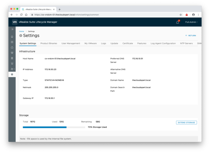
Task: Click the Home icon in the sidebar
Action: [12, 36]
